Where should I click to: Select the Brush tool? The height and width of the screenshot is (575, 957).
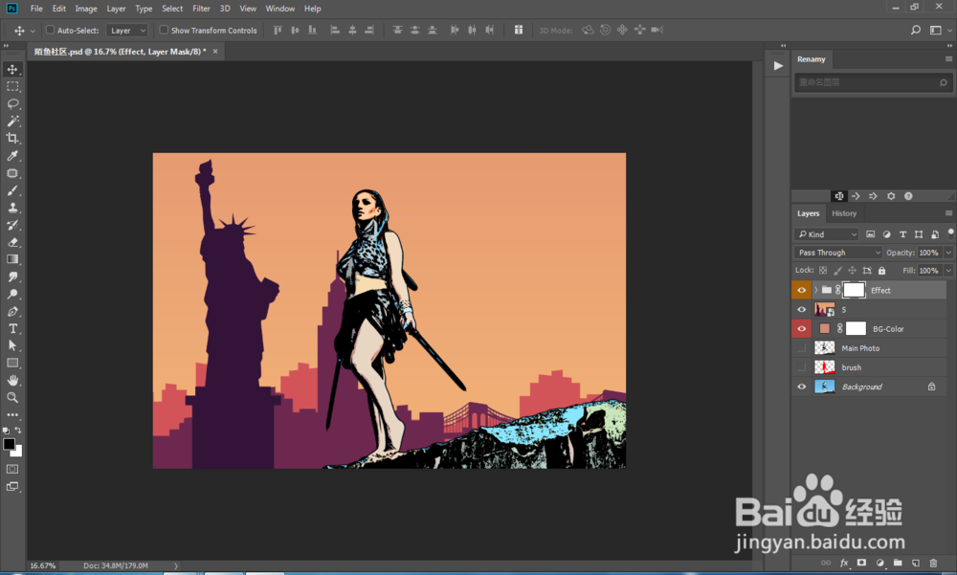click(12, 190)
